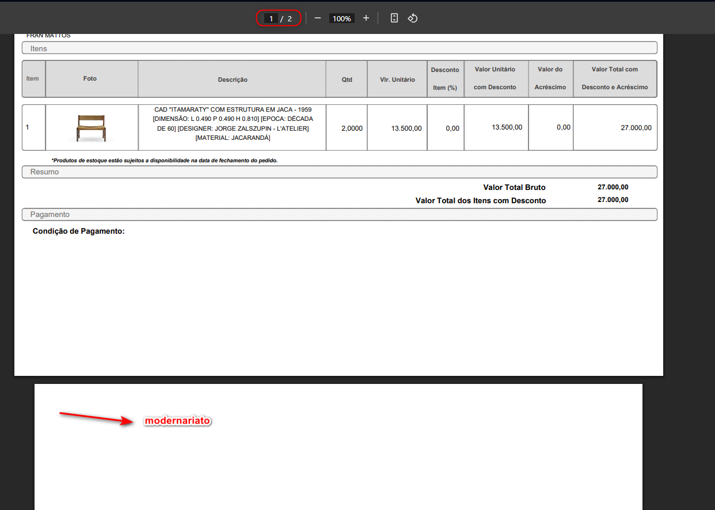Click the Descrição column header
Image resolution: width=715 pixels, height=510 pixels.
coord(233,79)
